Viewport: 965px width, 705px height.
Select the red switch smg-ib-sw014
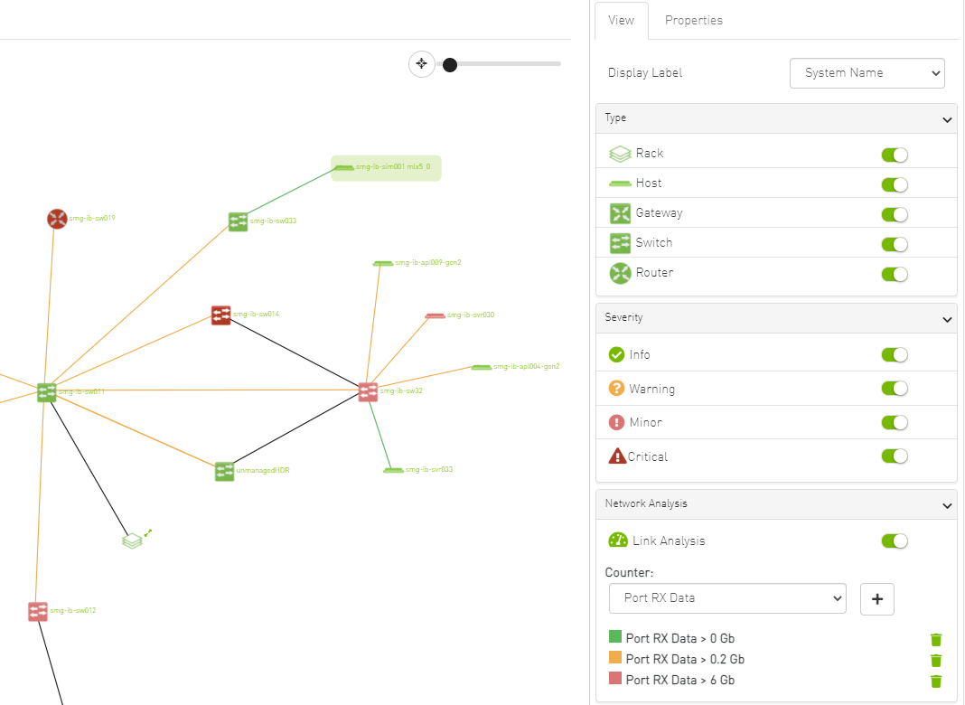[220, 315]
